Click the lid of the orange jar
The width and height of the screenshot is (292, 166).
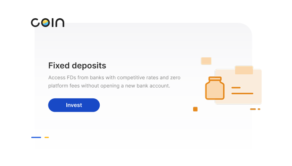click(x=215, y=79)
